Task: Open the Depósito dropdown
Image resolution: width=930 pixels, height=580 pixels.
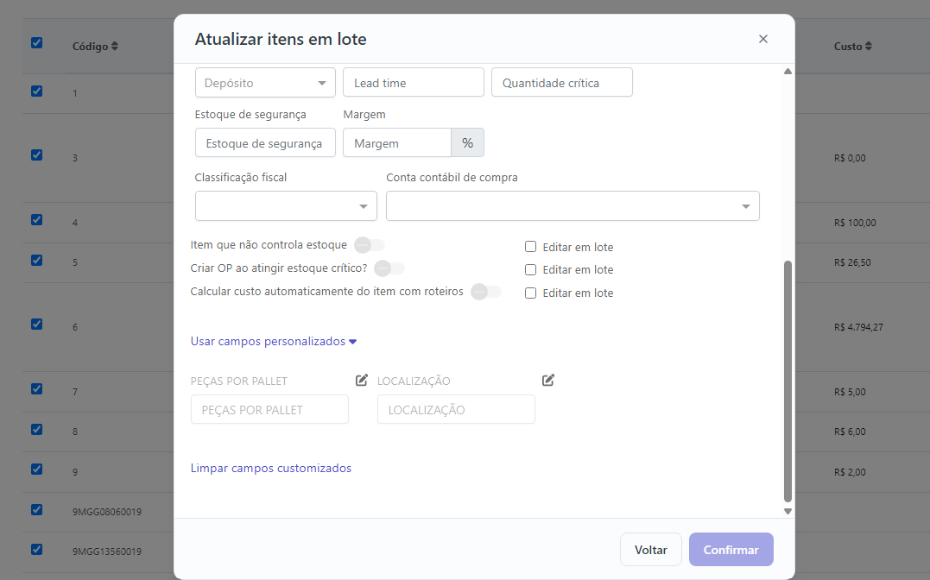Action: click(x=265, y=83)
